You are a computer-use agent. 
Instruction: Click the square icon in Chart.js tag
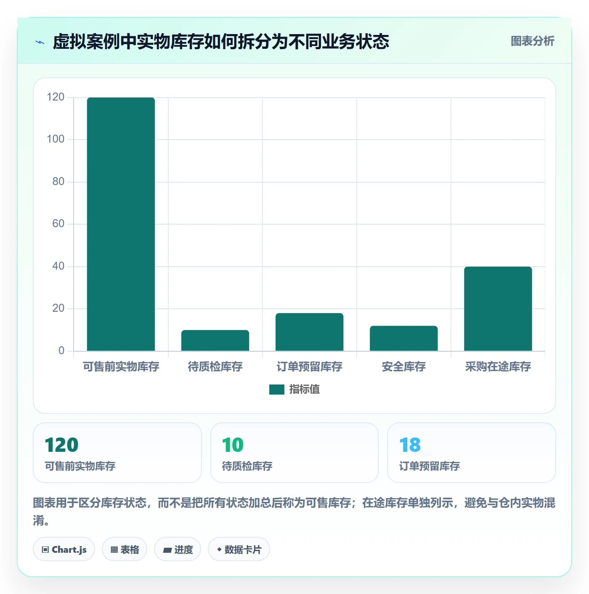(x=45, y=550)
